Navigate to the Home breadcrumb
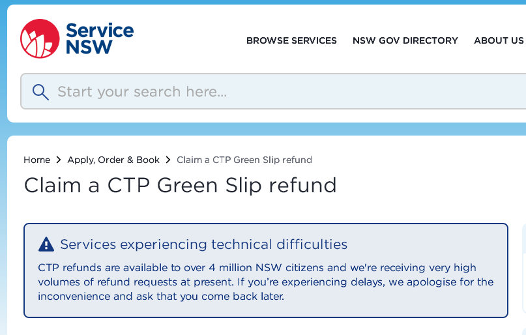This screenshot has height=335, width=526. pos(37,160)
